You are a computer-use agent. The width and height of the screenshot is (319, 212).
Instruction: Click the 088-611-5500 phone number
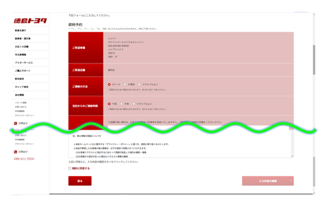coord(24,159)
